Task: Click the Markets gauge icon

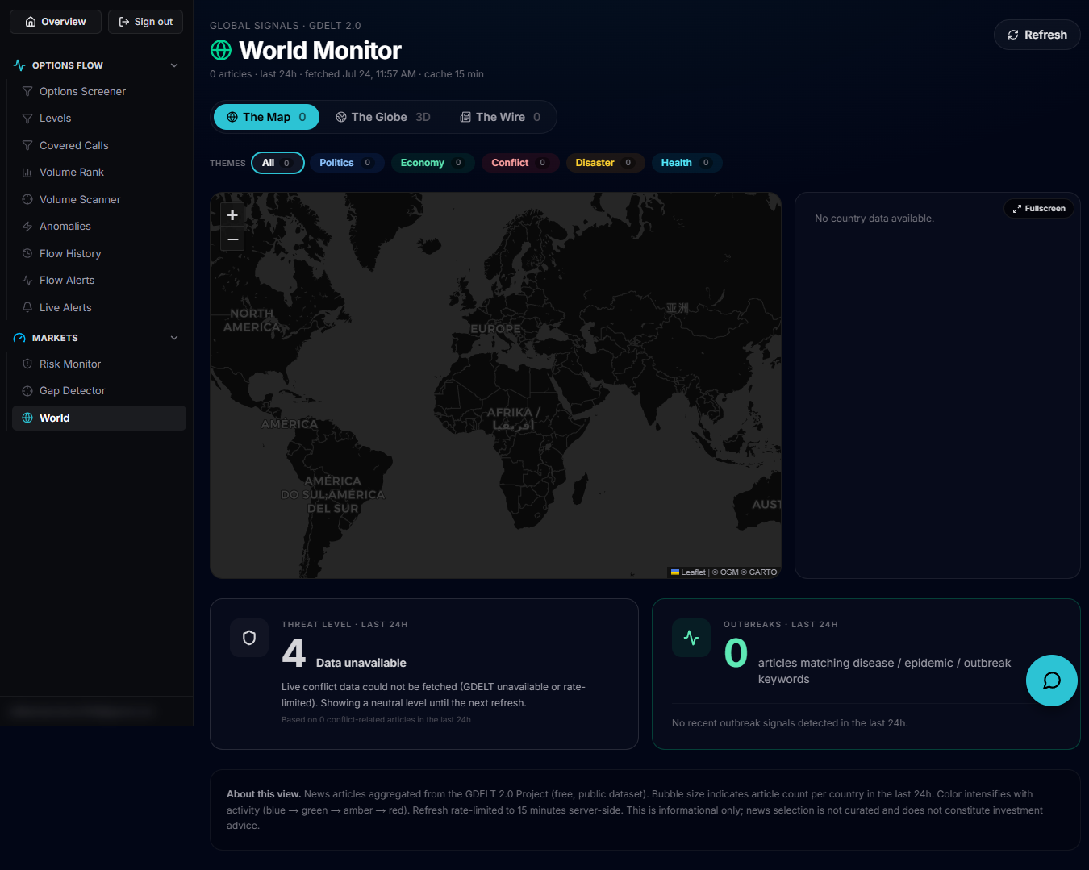Action: tap(19, 338)
